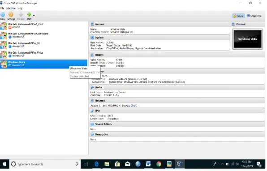Start the VM with green arrow
This screenshot has height=171, width=267.
click(x=29, y=14)
